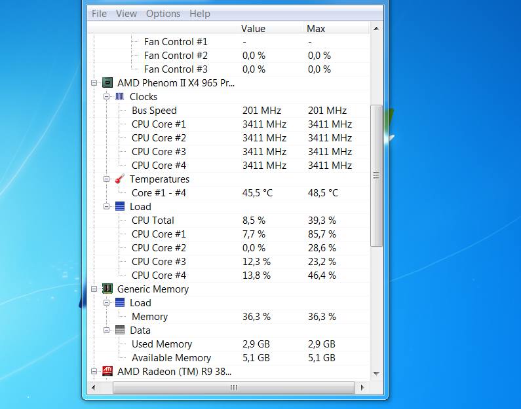The height and width of the screenshot is (409, 521).
Task: Click the 13,8 % Core #4 load value
Action: 256,276
